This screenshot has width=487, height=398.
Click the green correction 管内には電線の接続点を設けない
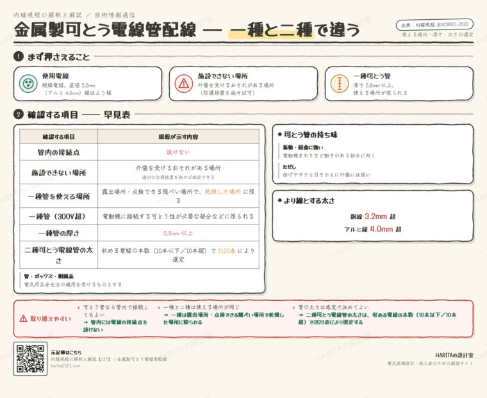point(115,326)
